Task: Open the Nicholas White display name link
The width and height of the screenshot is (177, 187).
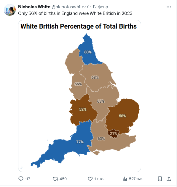Action: pyautogui.click(x=34, y=7)
